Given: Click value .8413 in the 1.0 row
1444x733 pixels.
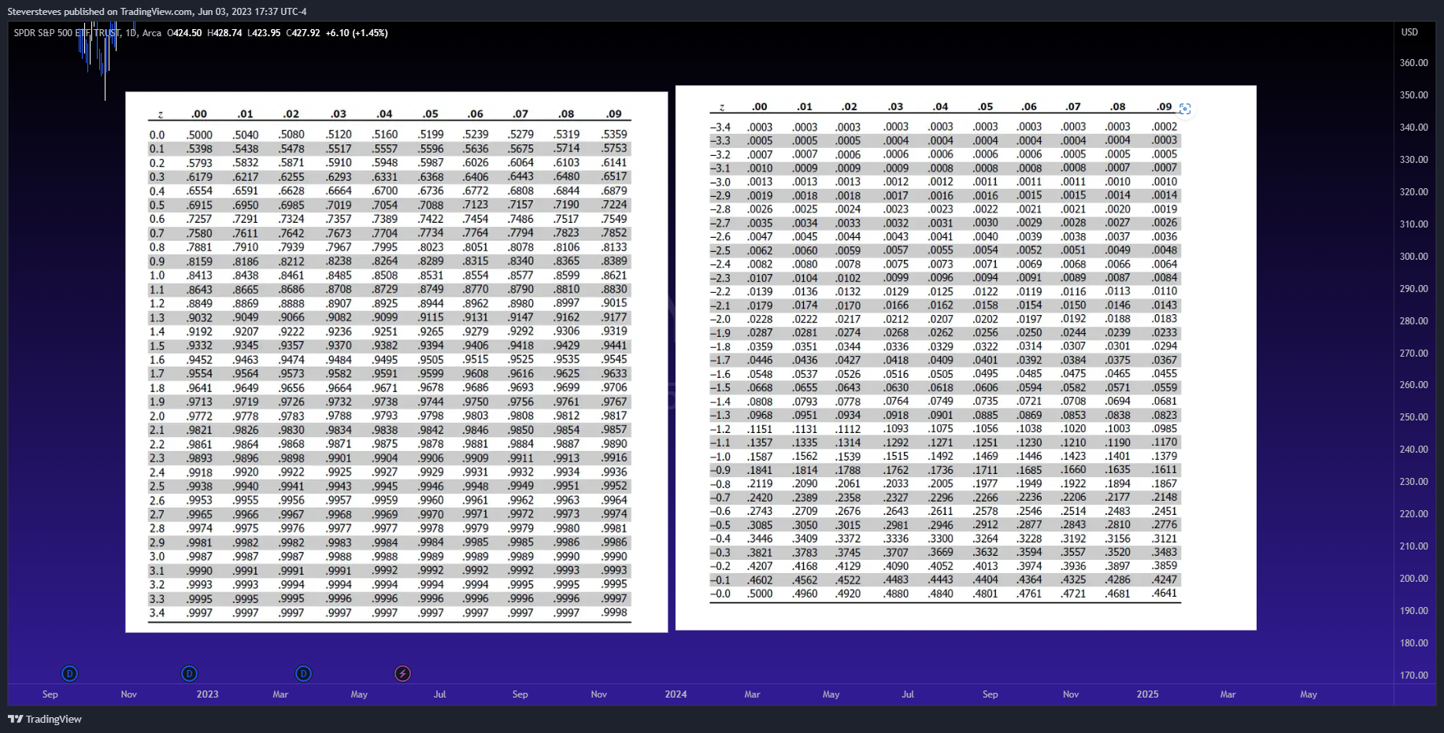Looking at the screenshot, I should [x=199, y=276].
